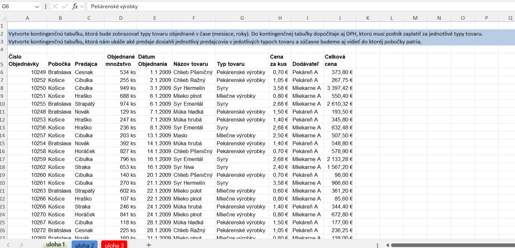Click order number cell 10272
515x248 pixels.
click(x=27, y=230)
